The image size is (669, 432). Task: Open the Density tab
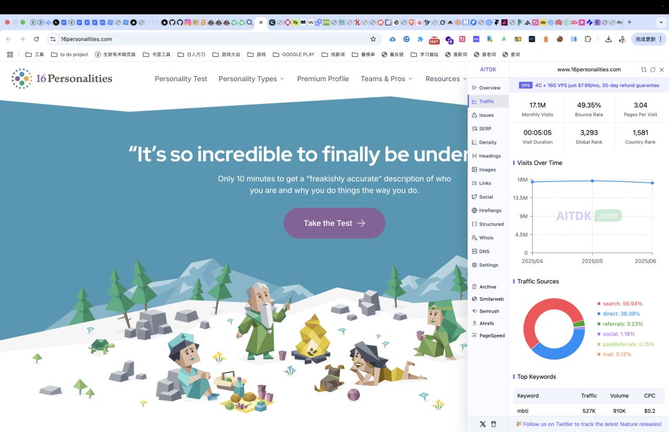click(x=484, y=142)
